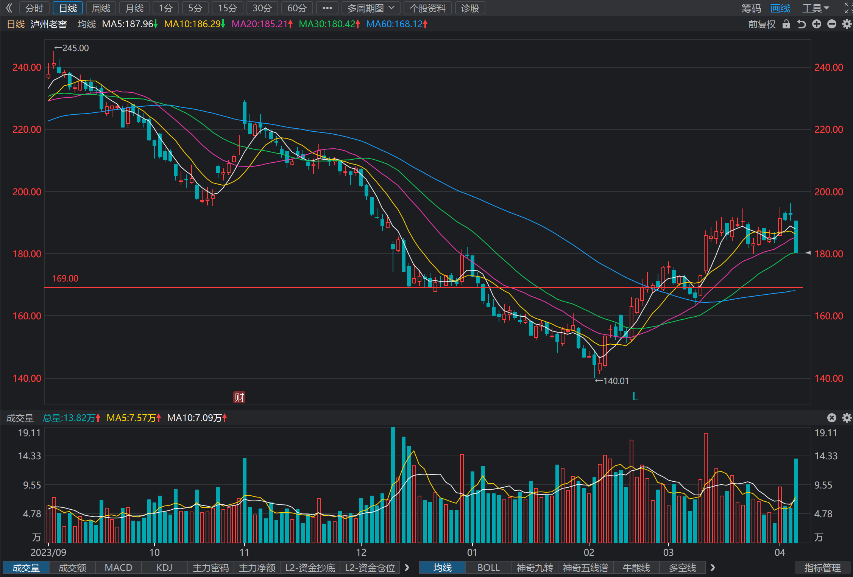Open the fullscreen expand icon

coord(848,8)
